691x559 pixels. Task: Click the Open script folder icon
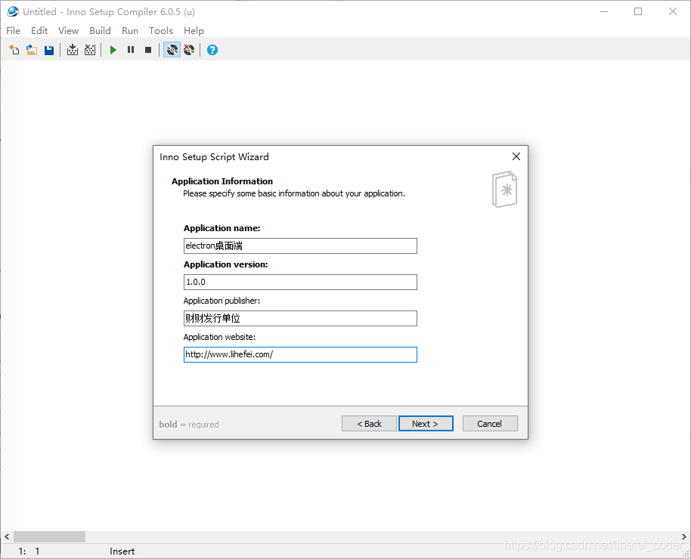31,50
